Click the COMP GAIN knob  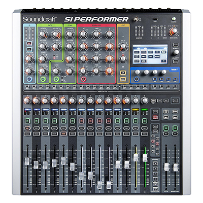(x=69, y=59)
